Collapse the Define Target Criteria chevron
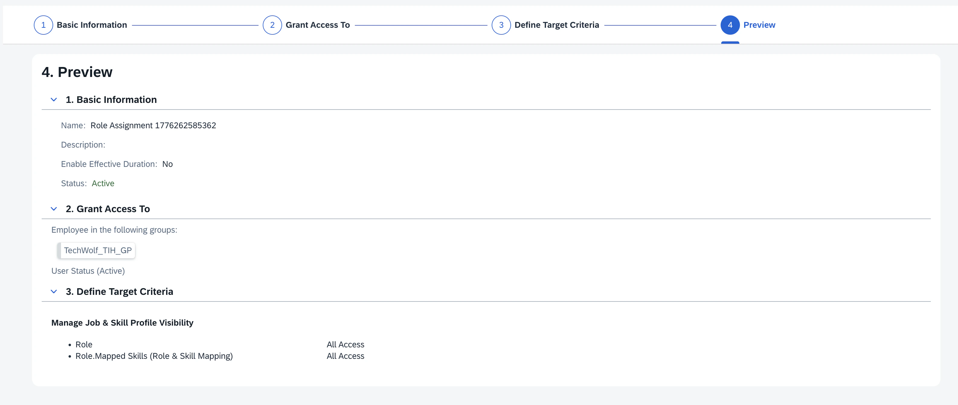 (53, 292)
